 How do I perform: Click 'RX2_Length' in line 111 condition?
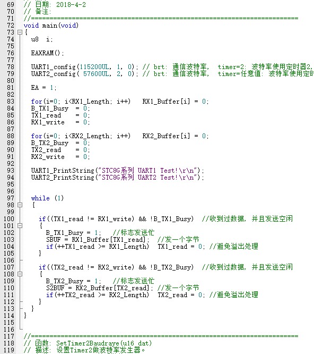pyautogui.click(x=127, y=295)
